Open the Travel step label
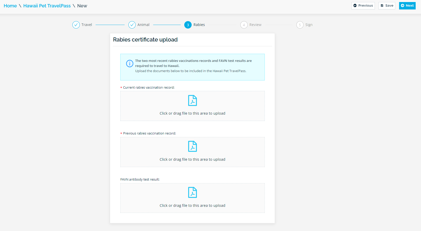This screenshot has height=231, width=421. point(87,25)
